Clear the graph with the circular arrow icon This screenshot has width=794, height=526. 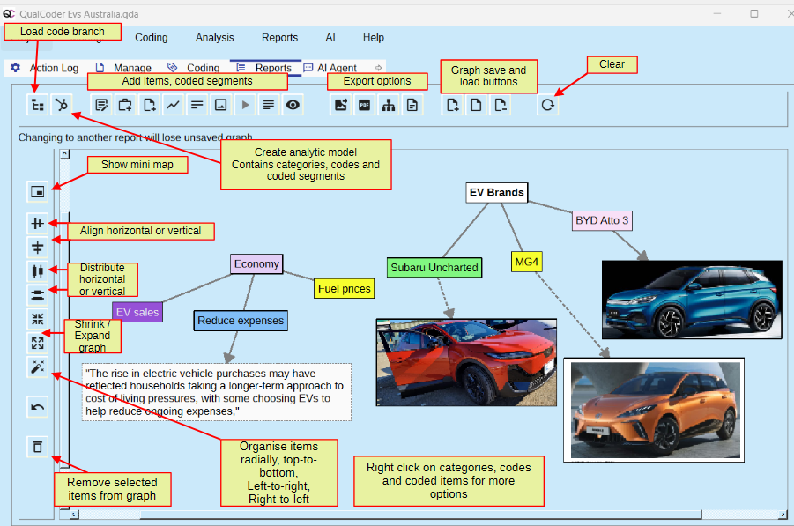point(548,105)
